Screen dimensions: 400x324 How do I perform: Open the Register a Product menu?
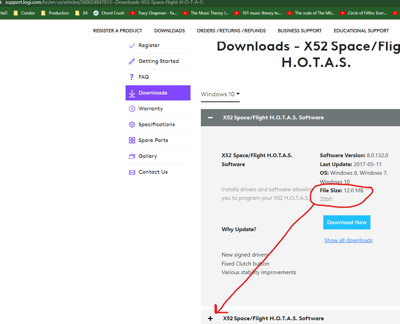117,31
